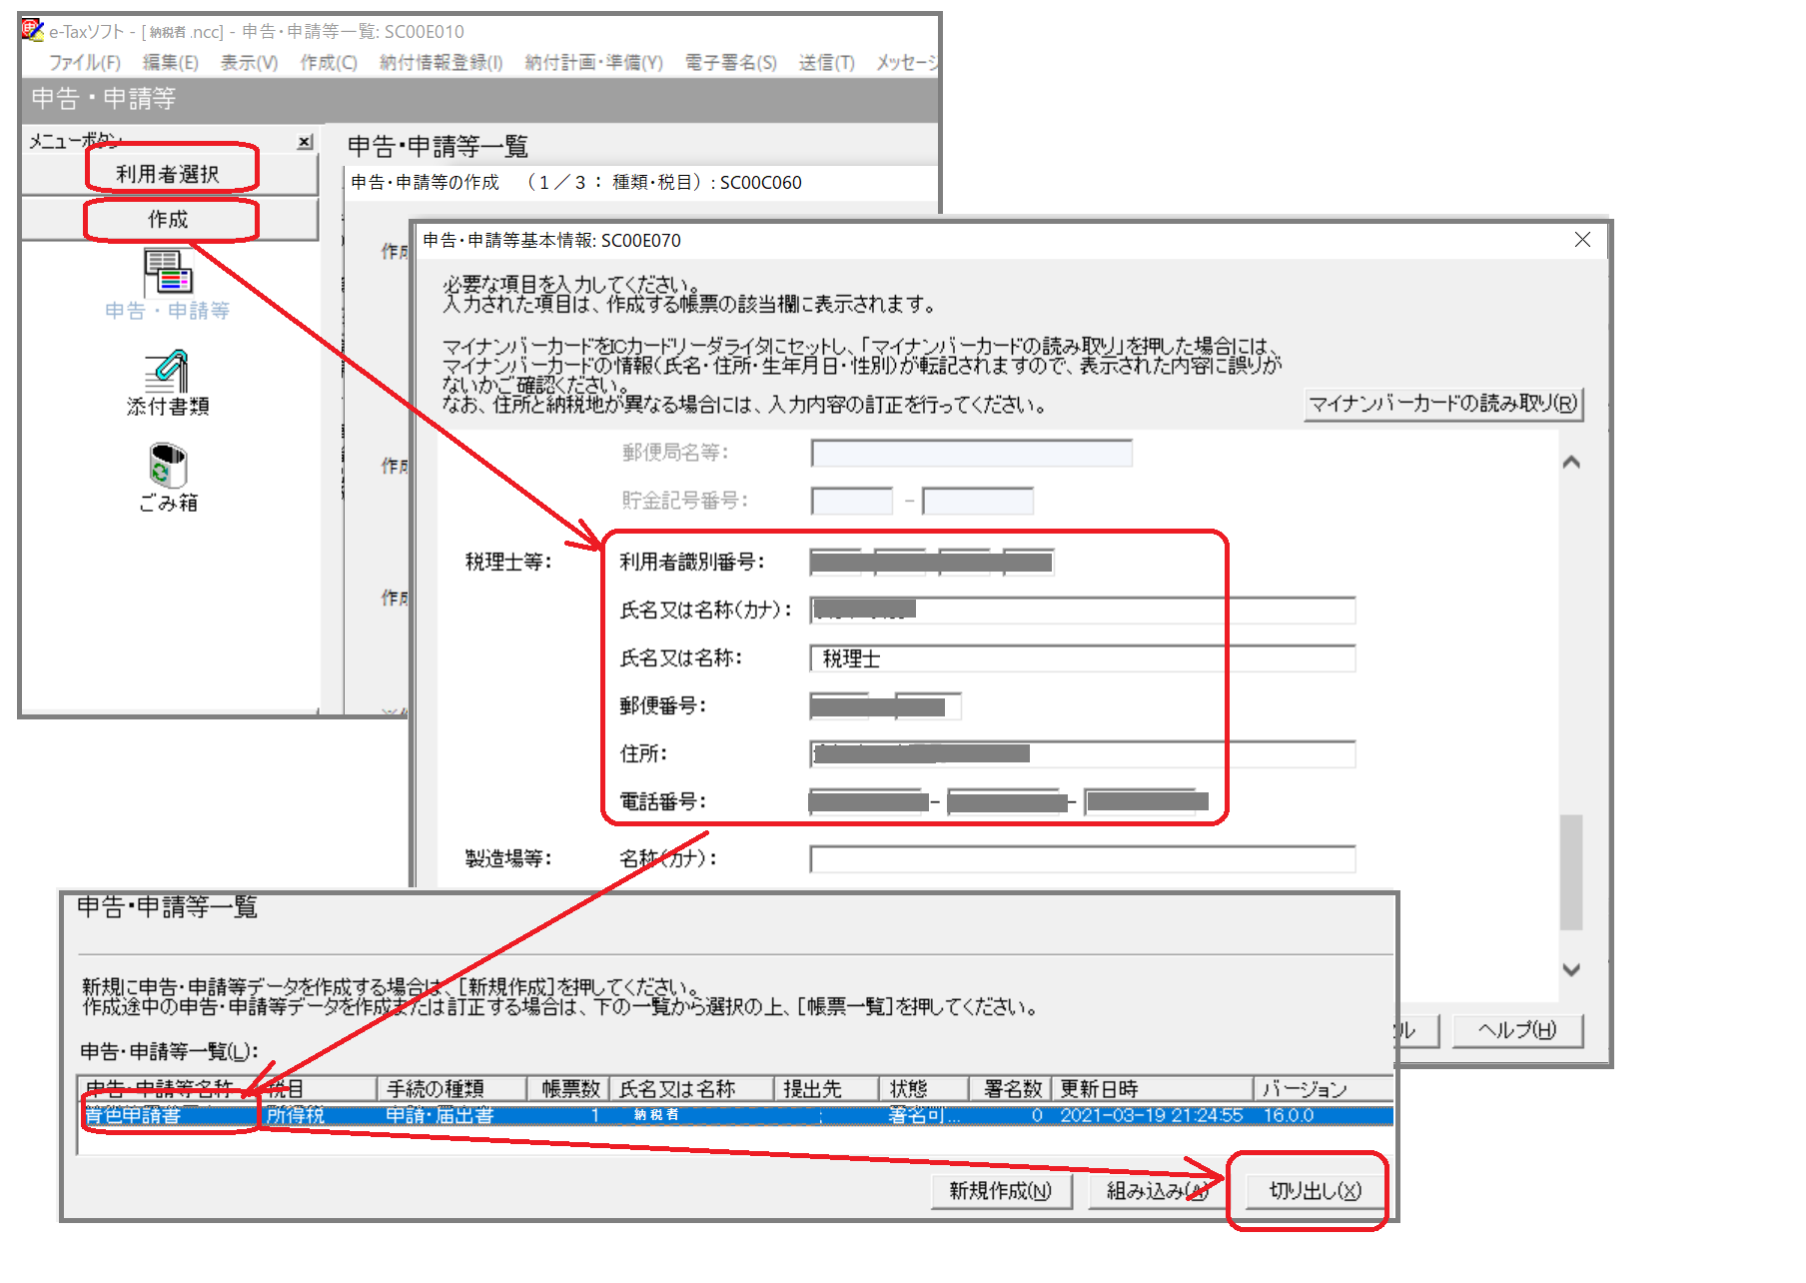Click マイナンバーカードの読み取り(R) button
Viewport: 1806px width, 1283px height.
1443,404
